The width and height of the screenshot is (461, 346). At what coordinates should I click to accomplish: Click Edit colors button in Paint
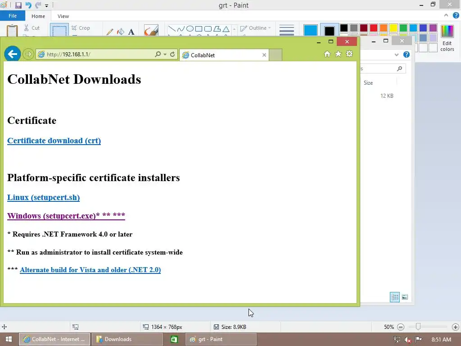pyautogui.click(x=447, y=38)
